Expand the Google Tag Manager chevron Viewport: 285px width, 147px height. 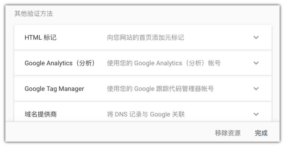tap(256, 89)
